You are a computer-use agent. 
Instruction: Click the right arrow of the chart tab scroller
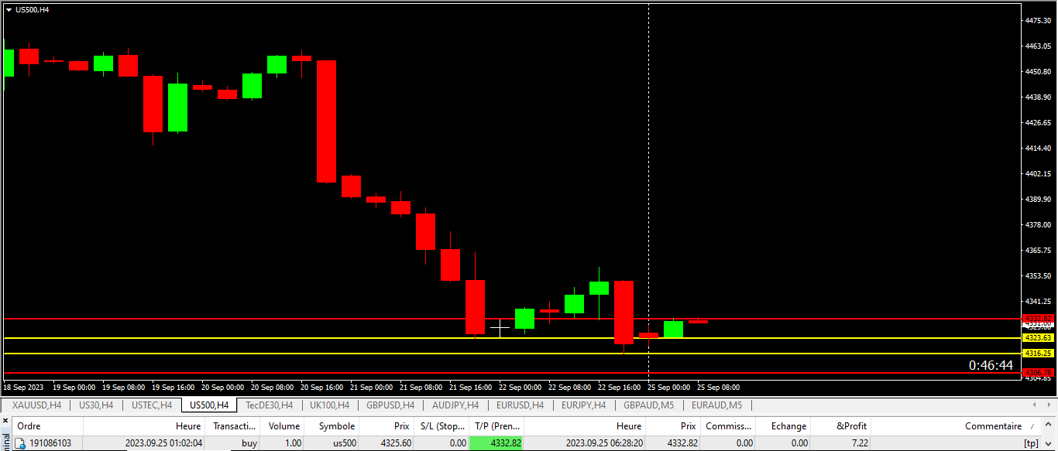click(1048, 405)
